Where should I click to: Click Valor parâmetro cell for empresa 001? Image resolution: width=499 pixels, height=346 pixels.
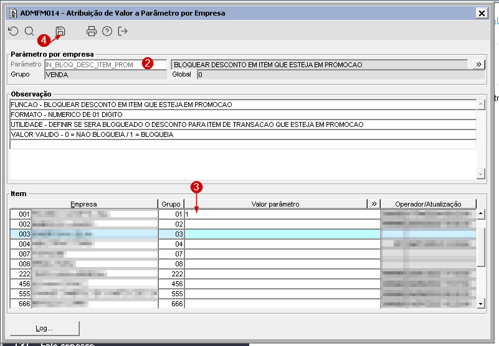(282, 214)
